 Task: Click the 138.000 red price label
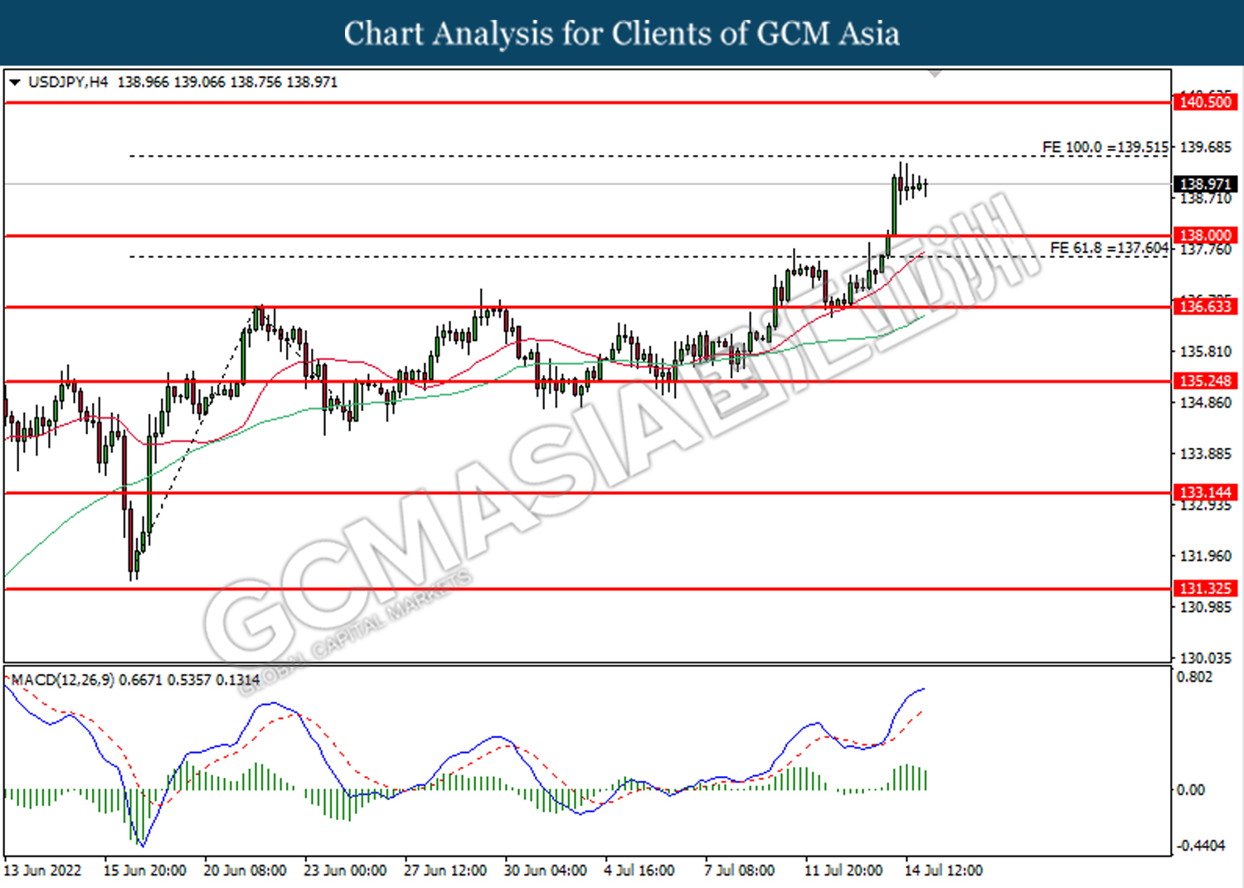tap(1205, 235)
